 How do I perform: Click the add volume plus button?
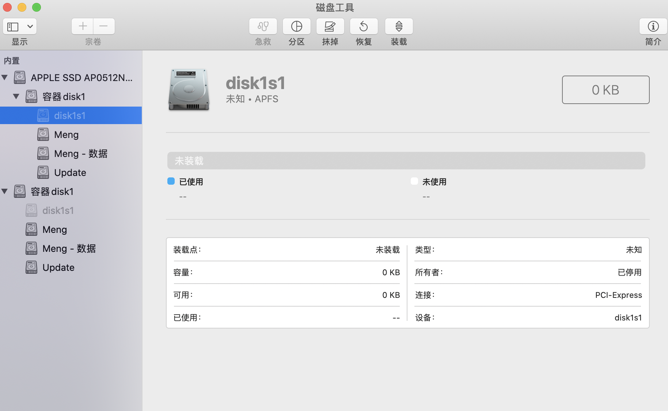[83, 26]
